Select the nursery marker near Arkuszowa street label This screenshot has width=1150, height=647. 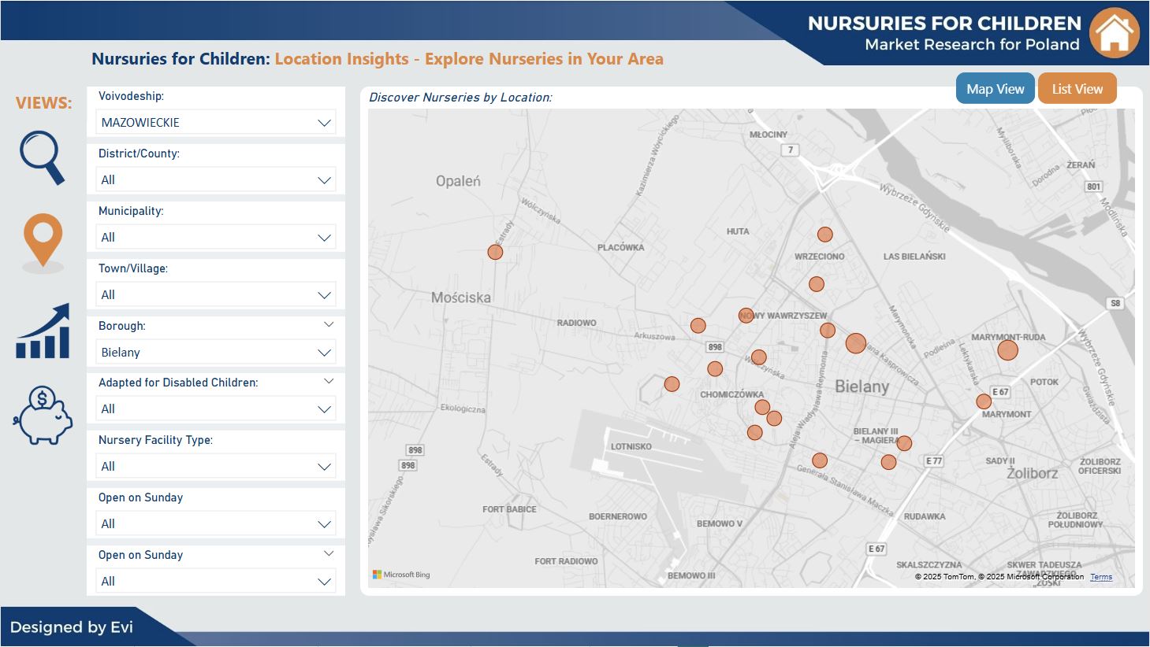[698, 326]
